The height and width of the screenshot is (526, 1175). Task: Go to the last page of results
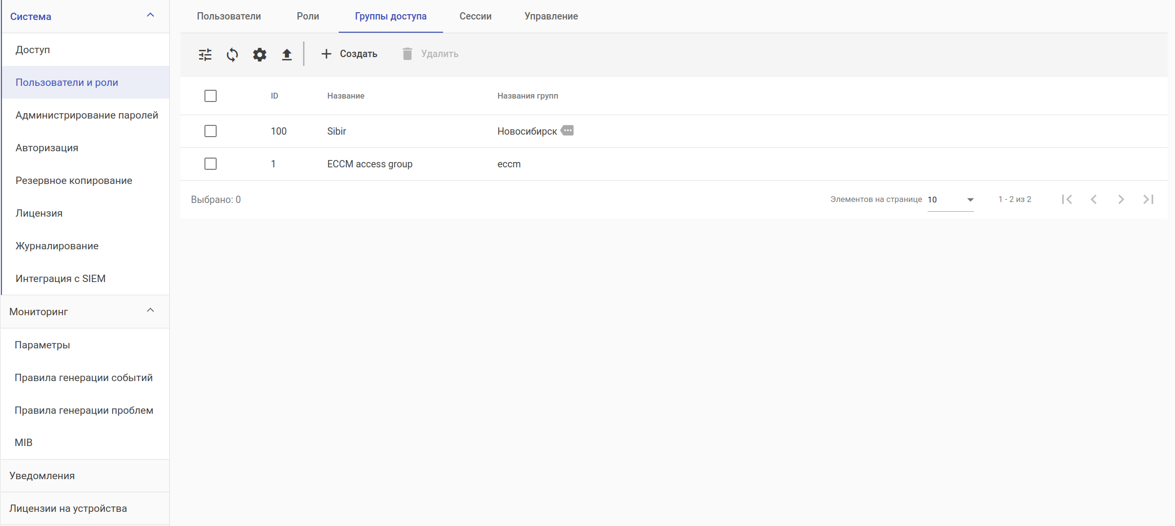point(1148,199)
